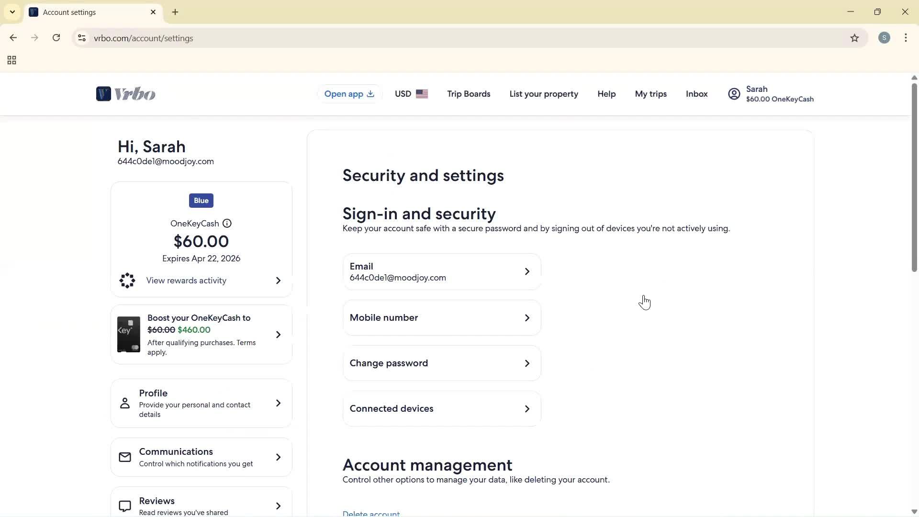Open Trip Boards menu item
This screenshot has width=919, height=517.
tap(469, 94)
